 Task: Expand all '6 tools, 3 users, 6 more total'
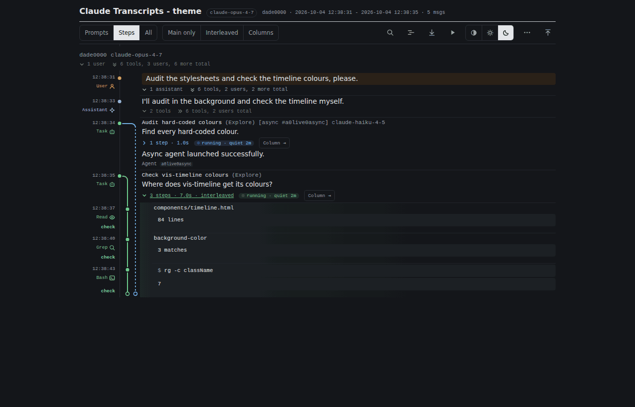point(161,64)
